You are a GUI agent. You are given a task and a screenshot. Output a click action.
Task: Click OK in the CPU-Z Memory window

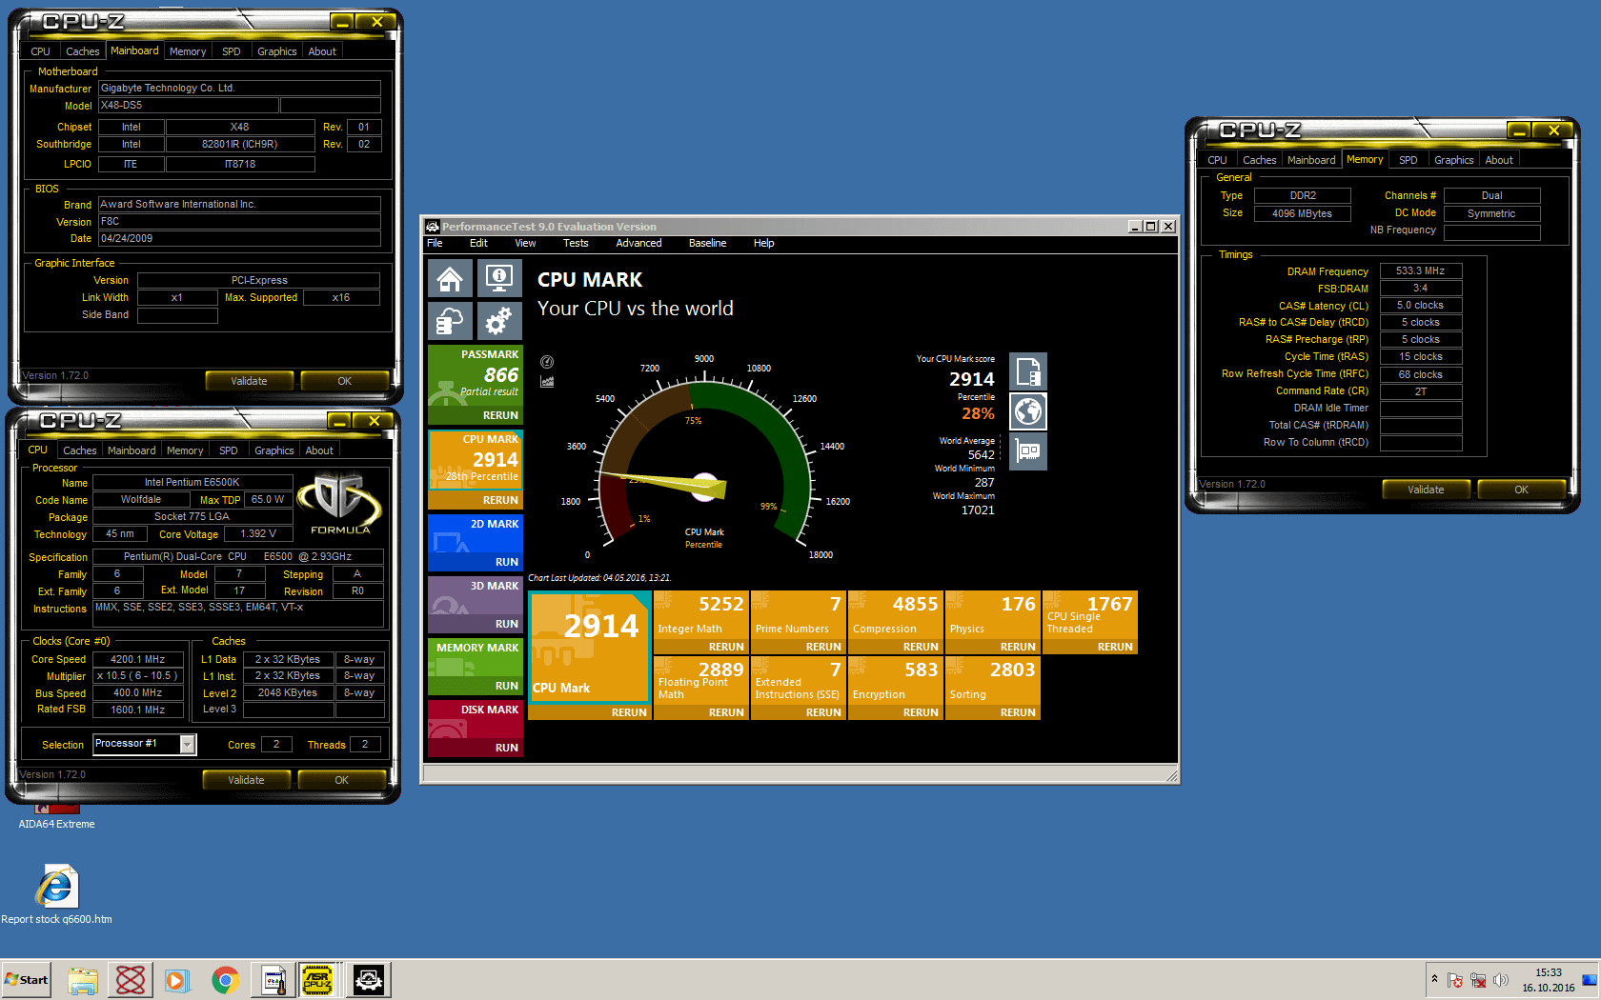1521,490
